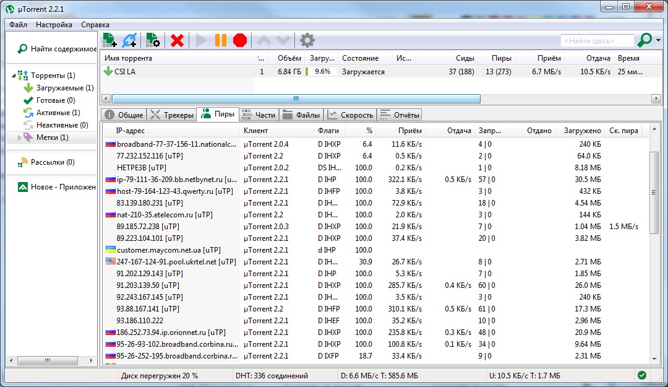Select the CSI LA torrent row

coord(381,72)
